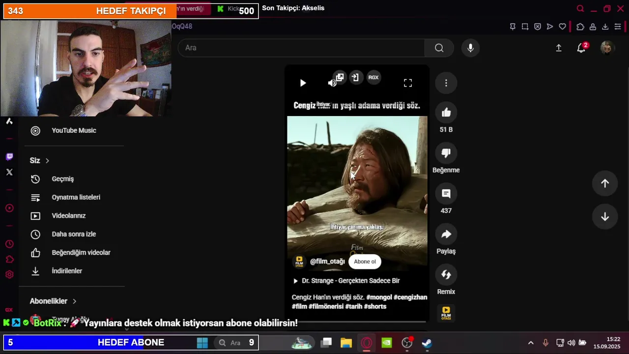Click the Windows Start button
The image size is (629, 354).
pyautogui.click(x=202, y=343)
